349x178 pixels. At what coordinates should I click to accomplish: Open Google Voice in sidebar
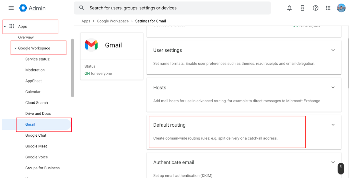[x=37, y=157]
